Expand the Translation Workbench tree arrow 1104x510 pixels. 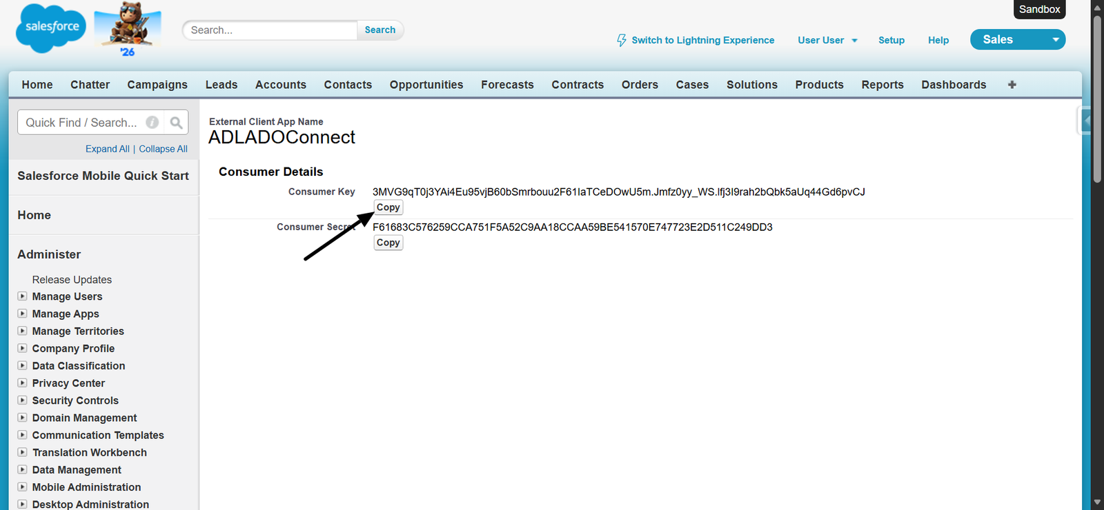tap(22, 452)
